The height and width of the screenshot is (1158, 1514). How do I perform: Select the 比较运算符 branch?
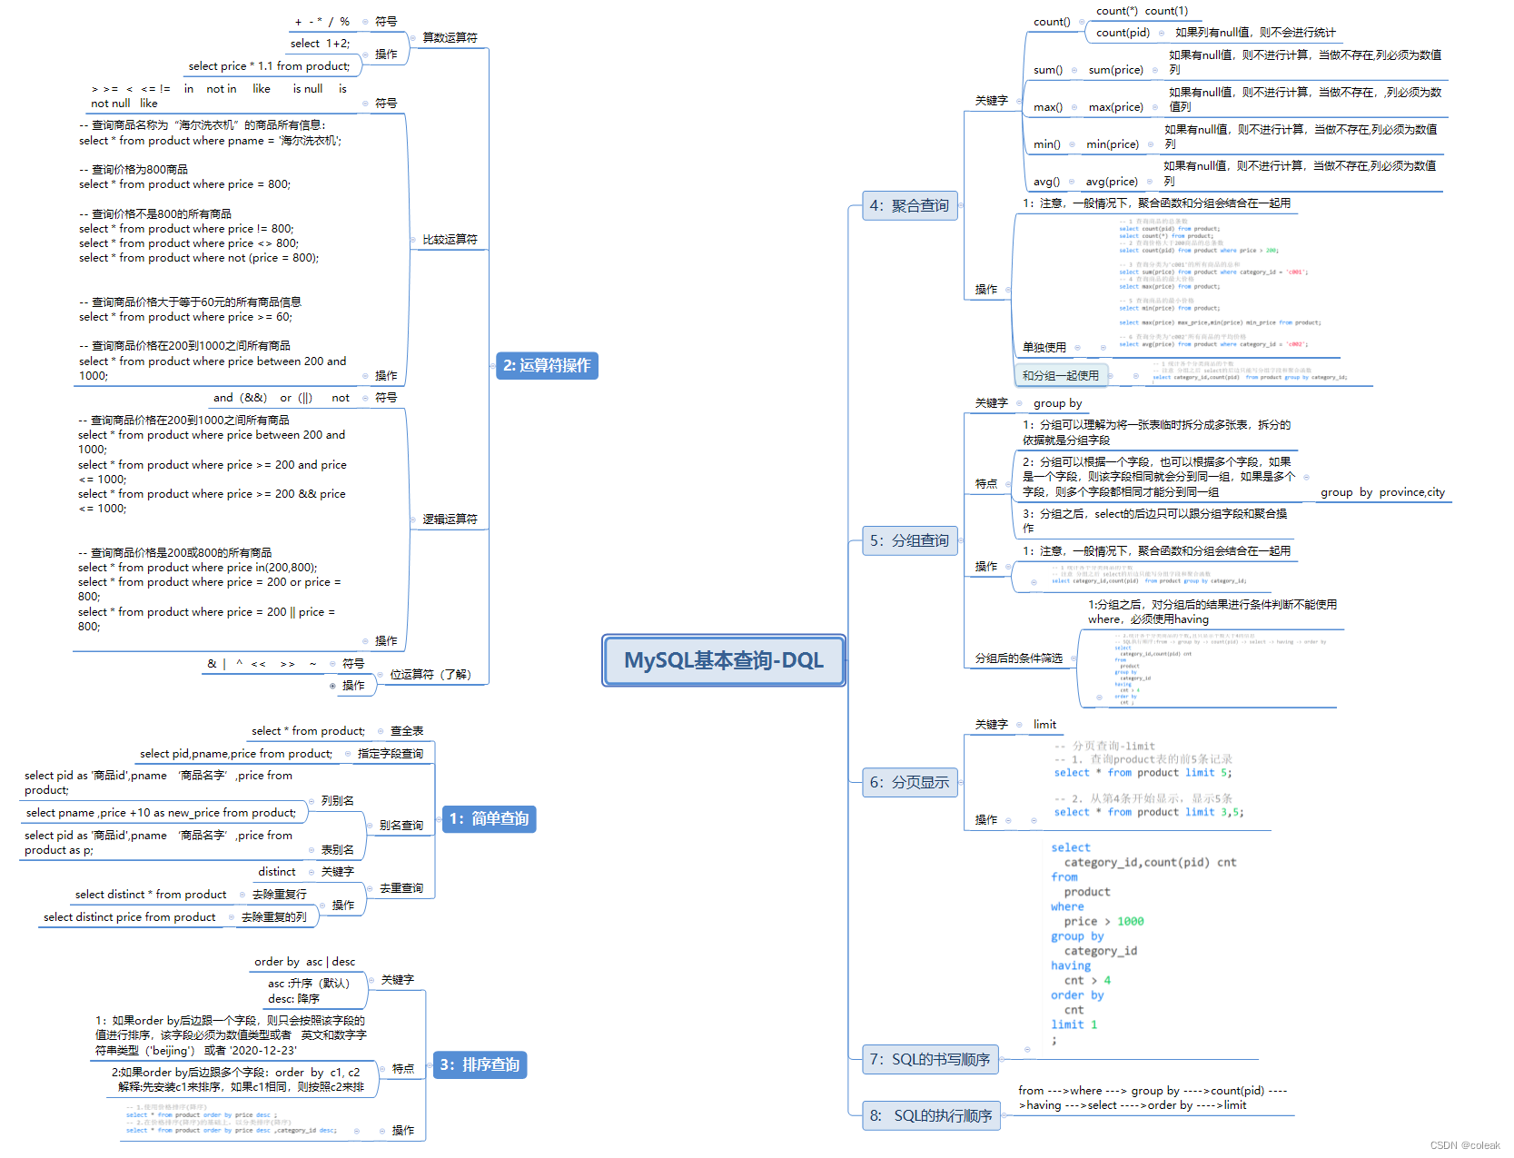pyautogui.click(x=450, y=240)
